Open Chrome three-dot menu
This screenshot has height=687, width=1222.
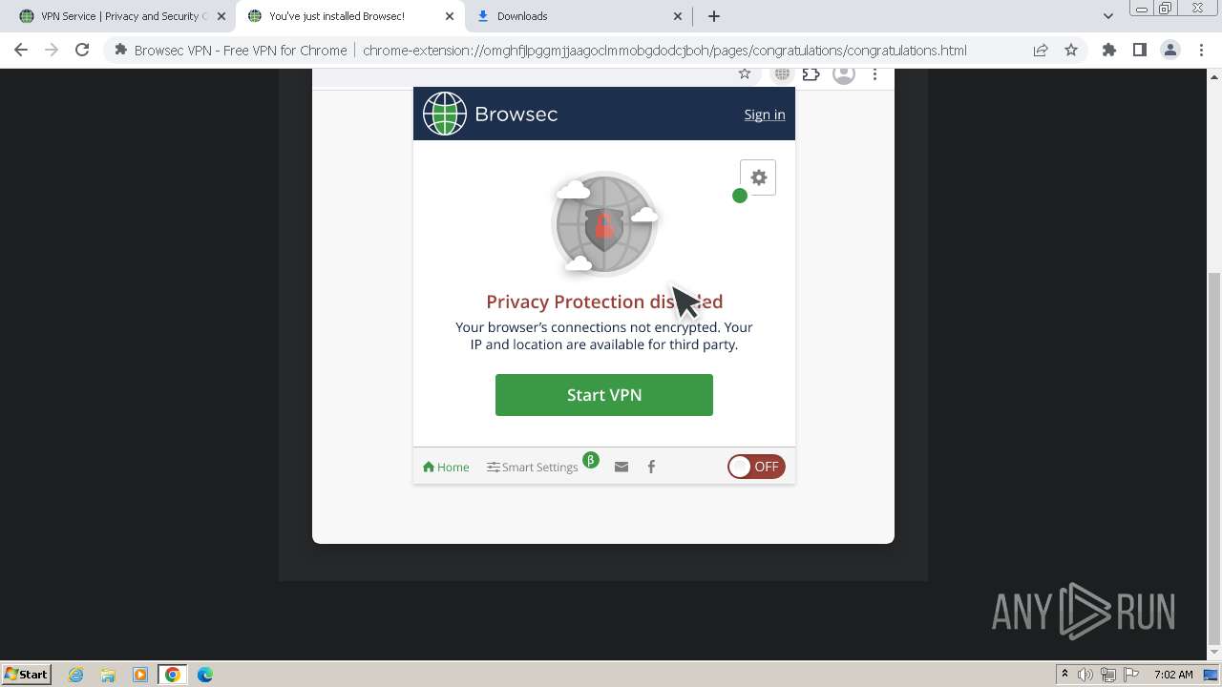point(1202,51)
